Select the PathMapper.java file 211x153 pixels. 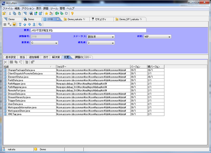pyautogui.click(x=17, y=84)
